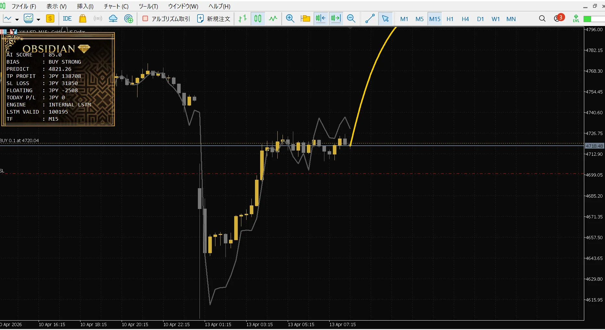Viewport: 605px width, 330px height.
Task: Open the ファイル (F) menu
Action: 24,6
